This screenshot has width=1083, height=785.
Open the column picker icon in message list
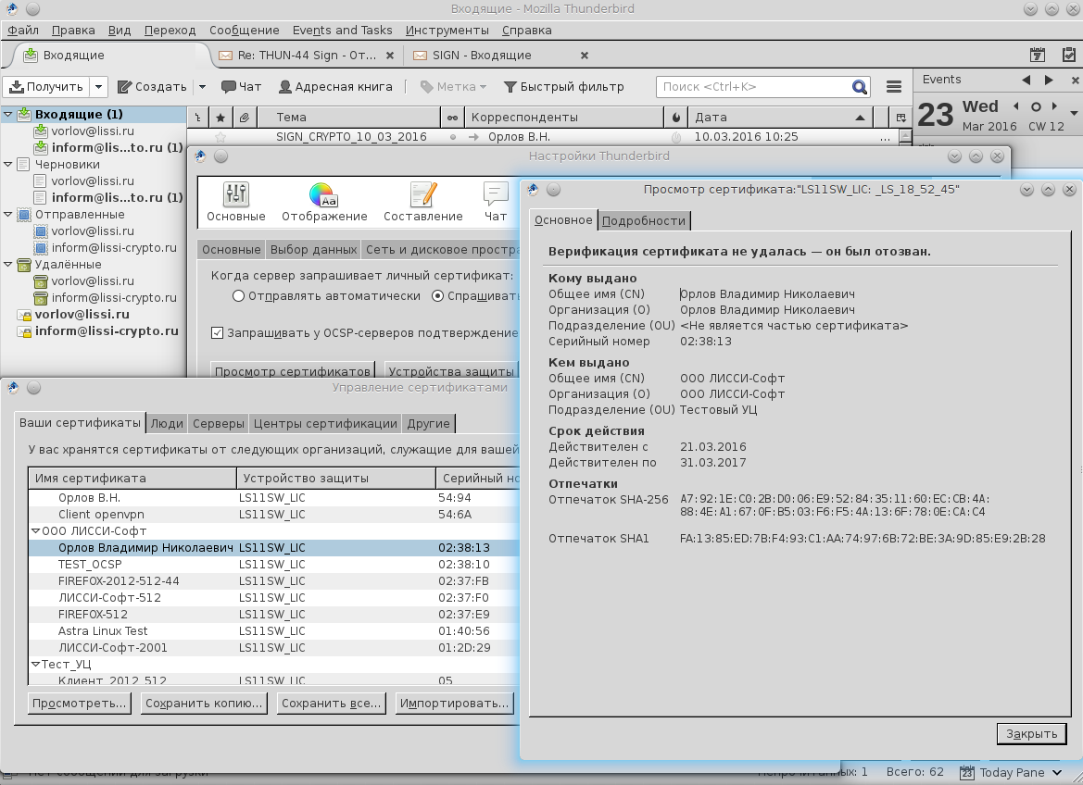click(900, 118)
